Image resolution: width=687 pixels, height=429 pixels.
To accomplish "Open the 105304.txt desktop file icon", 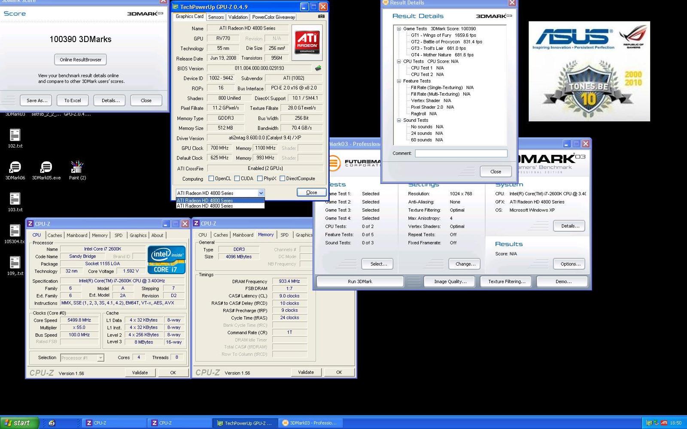I will click(15, 234).
